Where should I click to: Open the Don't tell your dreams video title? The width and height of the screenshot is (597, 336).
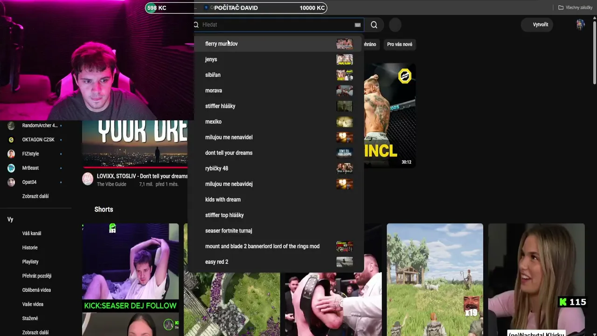point(142,176)
